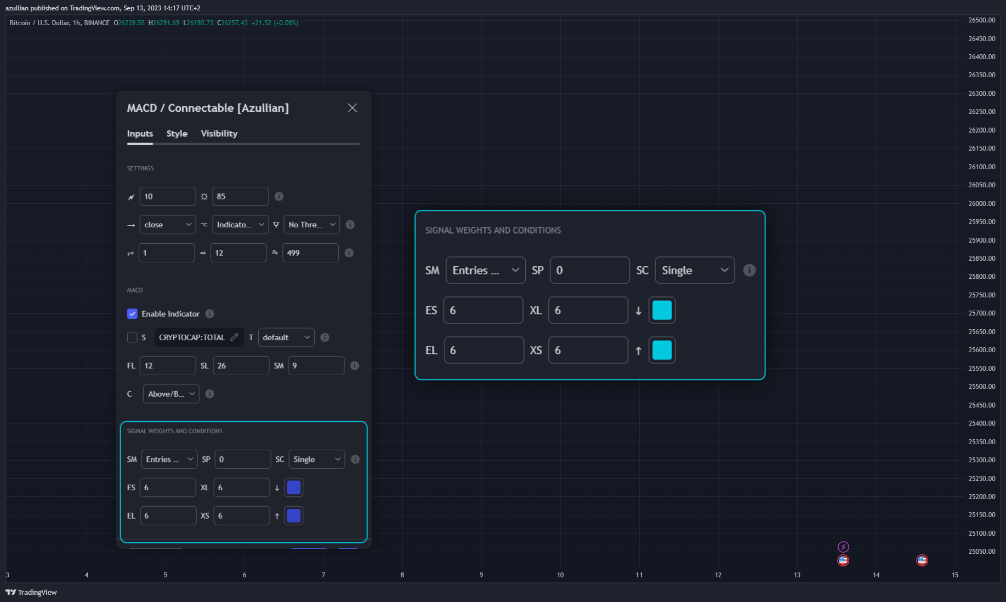Click info icon beside Single dropdown in MACD dialog
The height and width of the screenshot is (602, 1006).
tap(355, 459)
